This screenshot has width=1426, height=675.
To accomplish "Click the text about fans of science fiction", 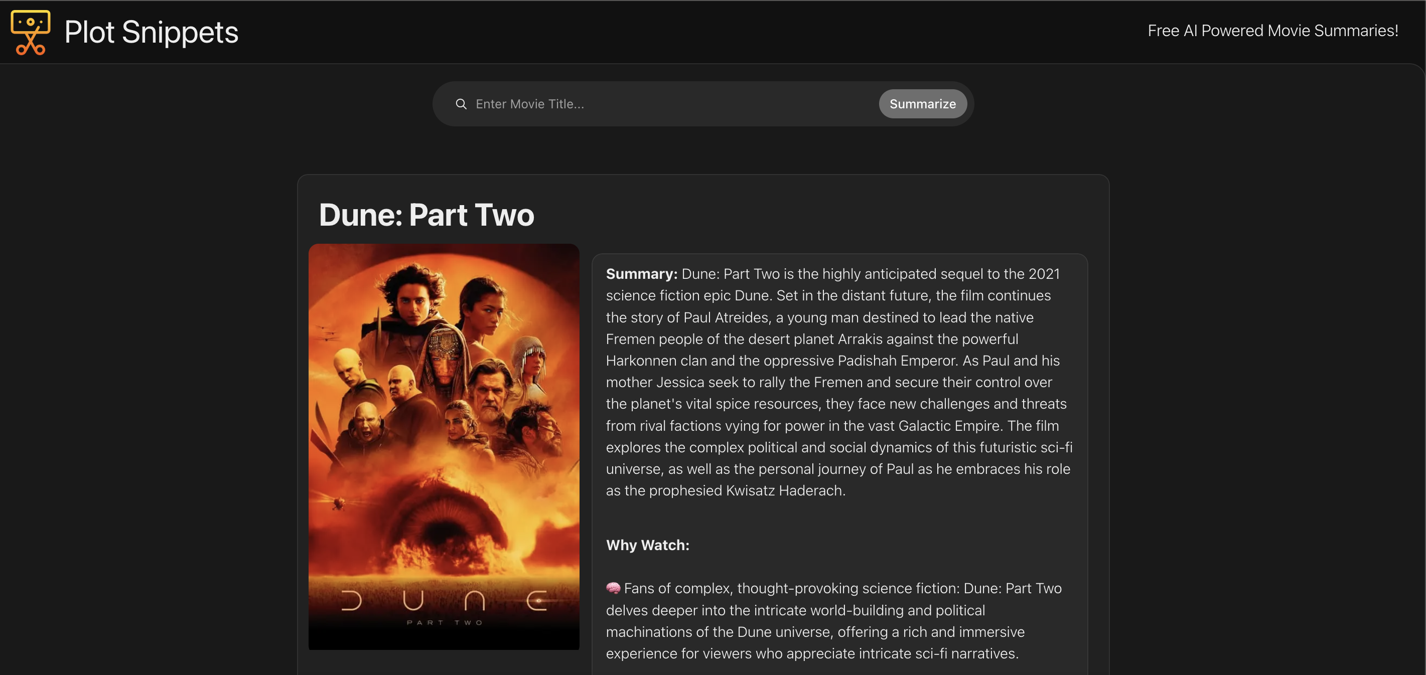I will tap(834, 621).
